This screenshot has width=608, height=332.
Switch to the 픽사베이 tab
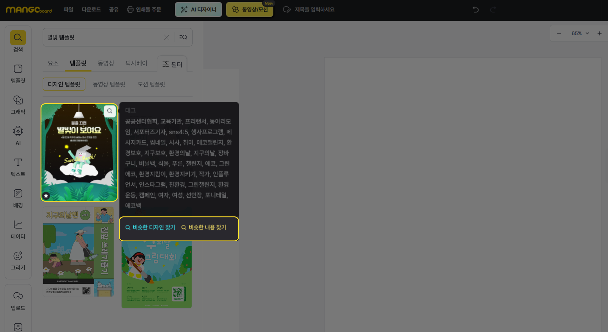(x=136, y=63)
